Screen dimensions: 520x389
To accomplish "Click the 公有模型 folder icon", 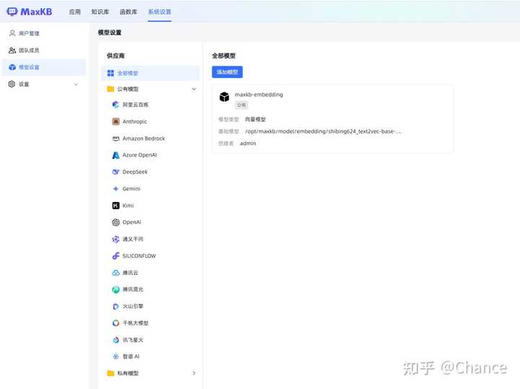I will pyautogui.click(x=110, y=89).
